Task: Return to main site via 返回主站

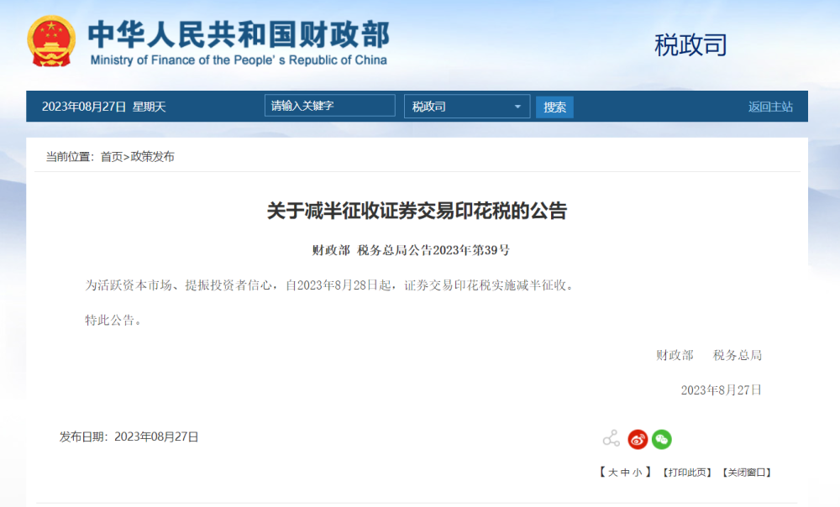Action: coord(770,107)
